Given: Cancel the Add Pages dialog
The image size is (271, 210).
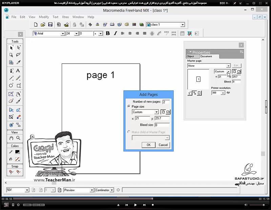Looking at the screenshot, I should 163,145.
